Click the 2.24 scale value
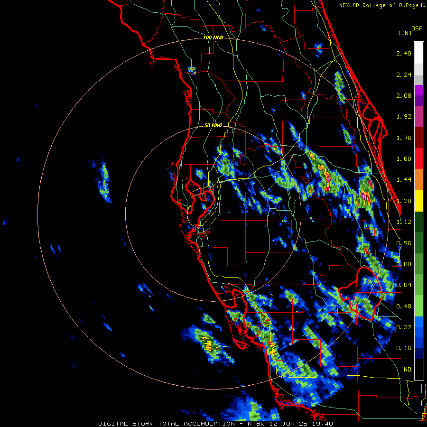The height and width of the screenshot is (427, 427). (x=404, y=74)
